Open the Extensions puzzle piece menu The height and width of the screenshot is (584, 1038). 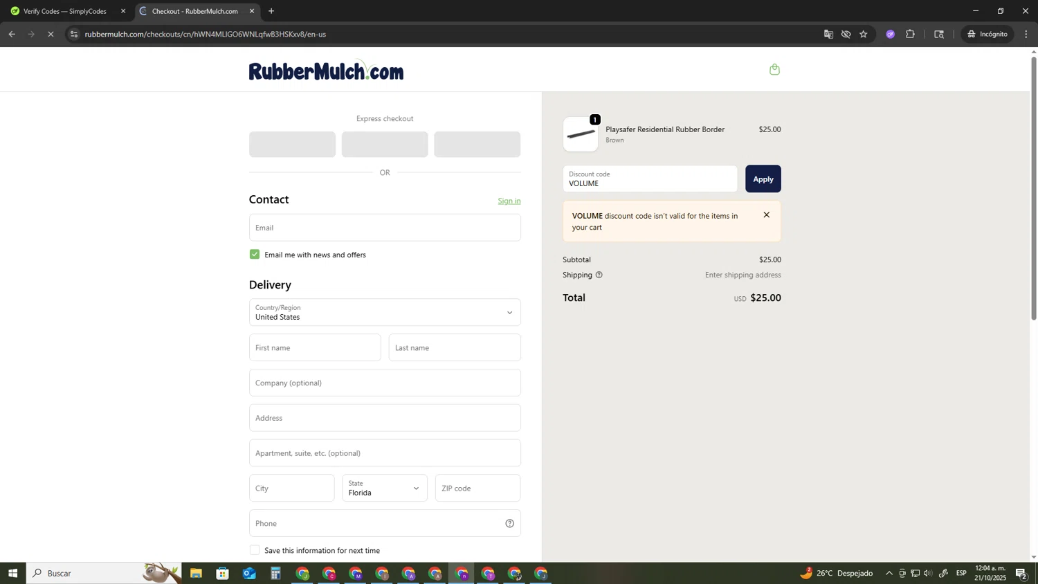click(x=910, y=34)
